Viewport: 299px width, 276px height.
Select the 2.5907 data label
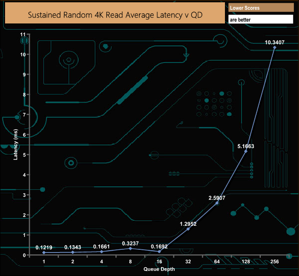point(217,198)
